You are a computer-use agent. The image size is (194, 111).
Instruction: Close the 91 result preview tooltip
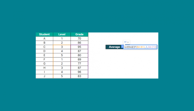coord(128,42)
